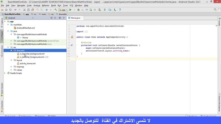
Task: Click the Synchronize toolbar icon
Action: pyautogui.click(x=10, y=10)
